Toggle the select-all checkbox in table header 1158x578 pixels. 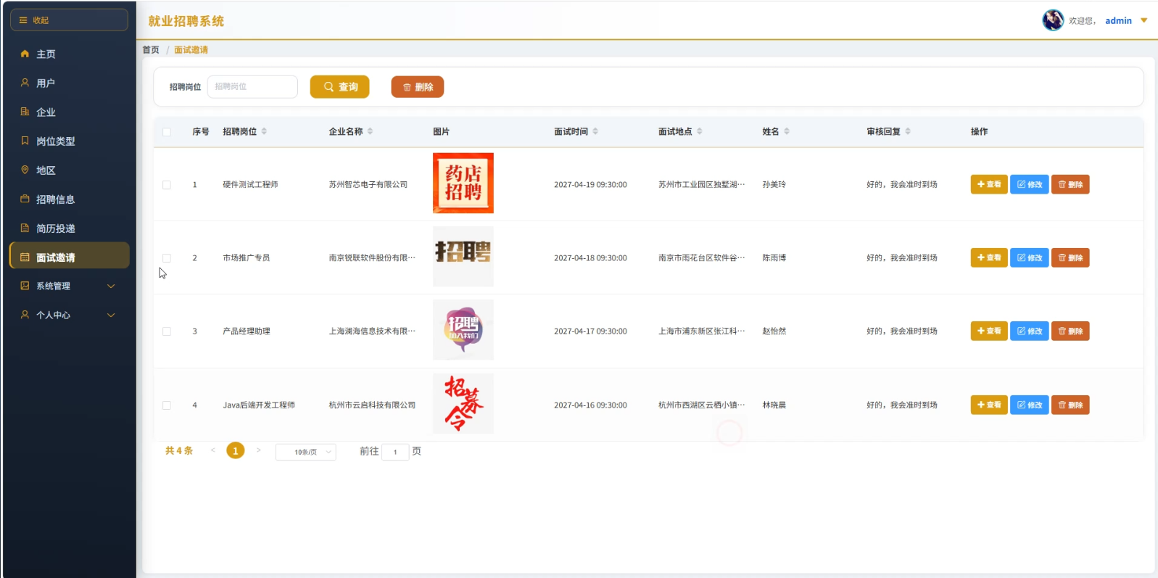(x=167, y=132)
